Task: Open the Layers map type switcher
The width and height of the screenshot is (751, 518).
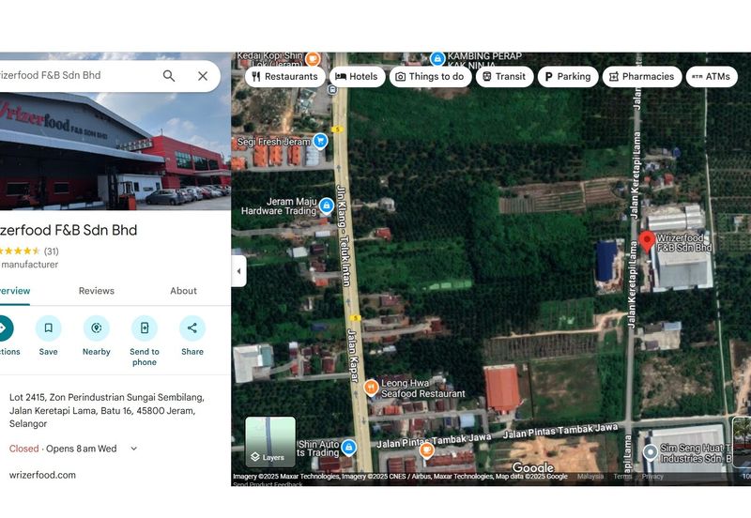Action: click(x=270, y=442)
